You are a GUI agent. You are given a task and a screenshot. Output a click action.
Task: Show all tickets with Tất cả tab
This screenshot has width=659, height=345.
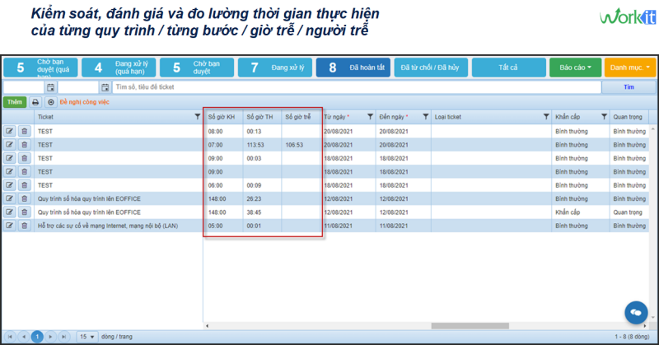click(x=508, y=68)
